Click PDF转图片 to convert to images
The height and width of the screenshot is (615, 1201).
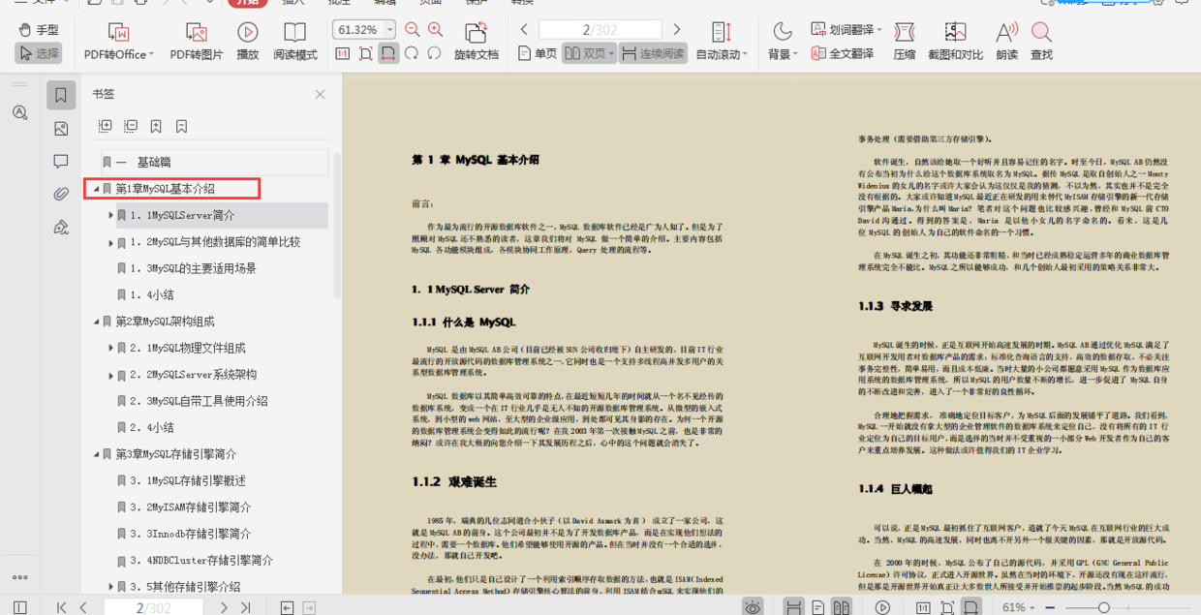click(197, 44)
